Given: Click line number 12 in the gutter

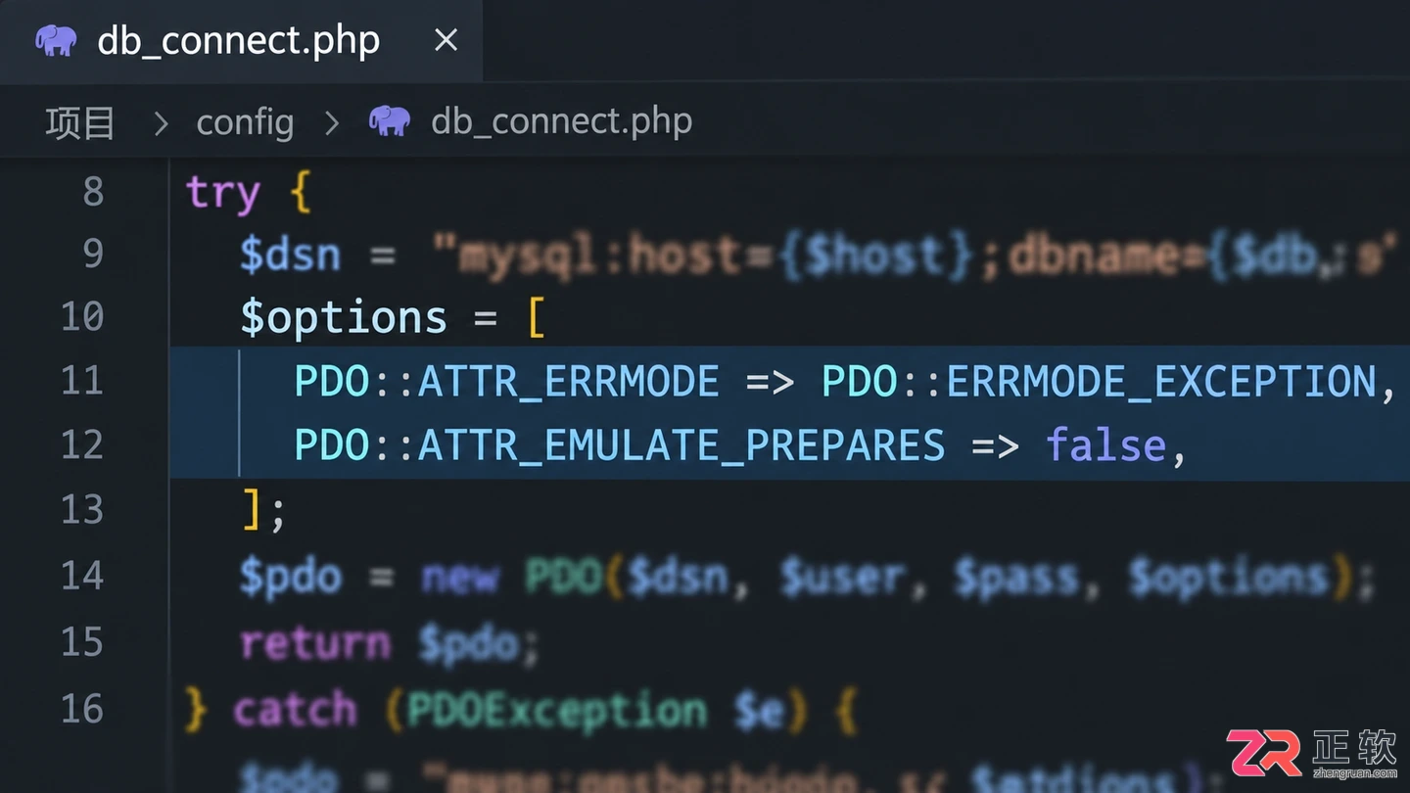Looking at the screenshot, I should click(x=82, y=445).
